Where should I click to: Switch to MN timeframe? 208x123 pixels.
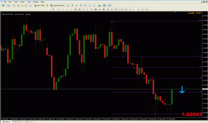pos(146,9)
